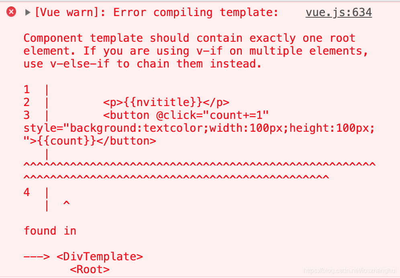400x278 pixels.
Task: Click the {{count}}</button> closing line
Action: 90,141
